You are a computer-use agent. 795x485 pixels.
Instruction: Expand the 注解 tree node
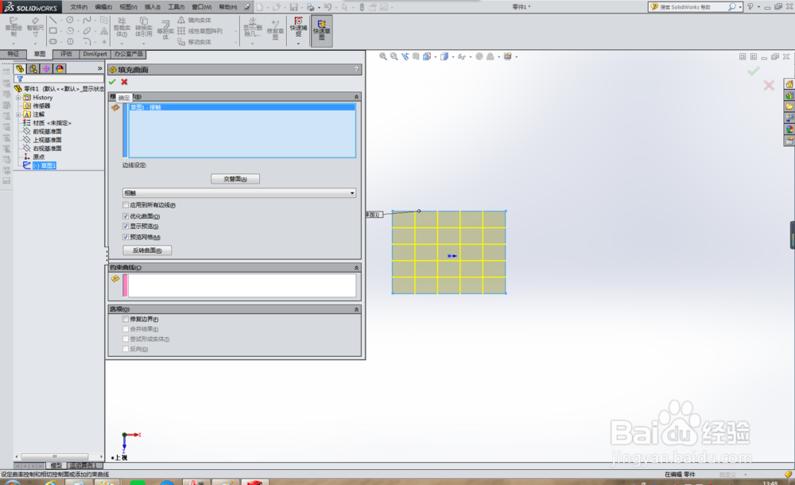click(x=18, y=114)
